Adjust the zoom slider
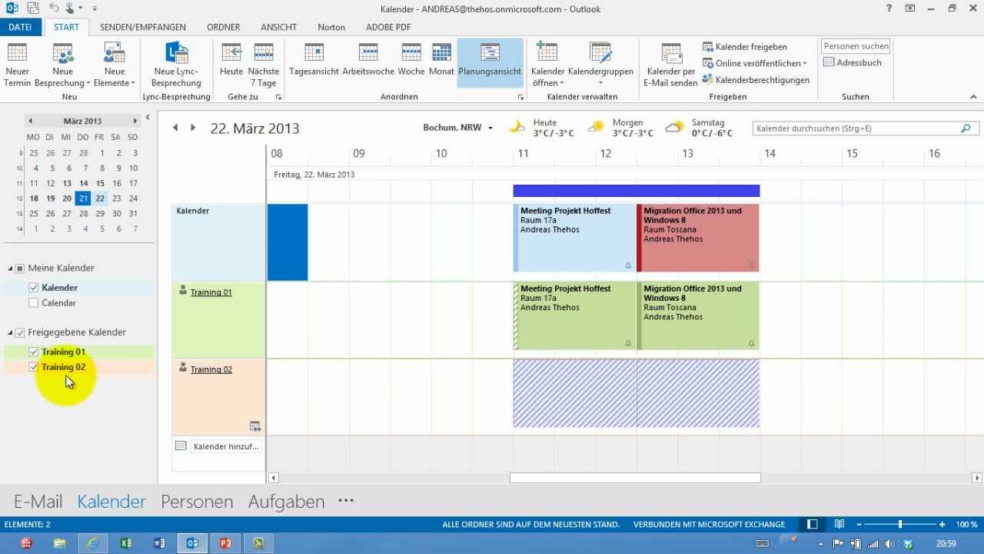The width and height of the screenshot is (984, 554). click(900, 524)
